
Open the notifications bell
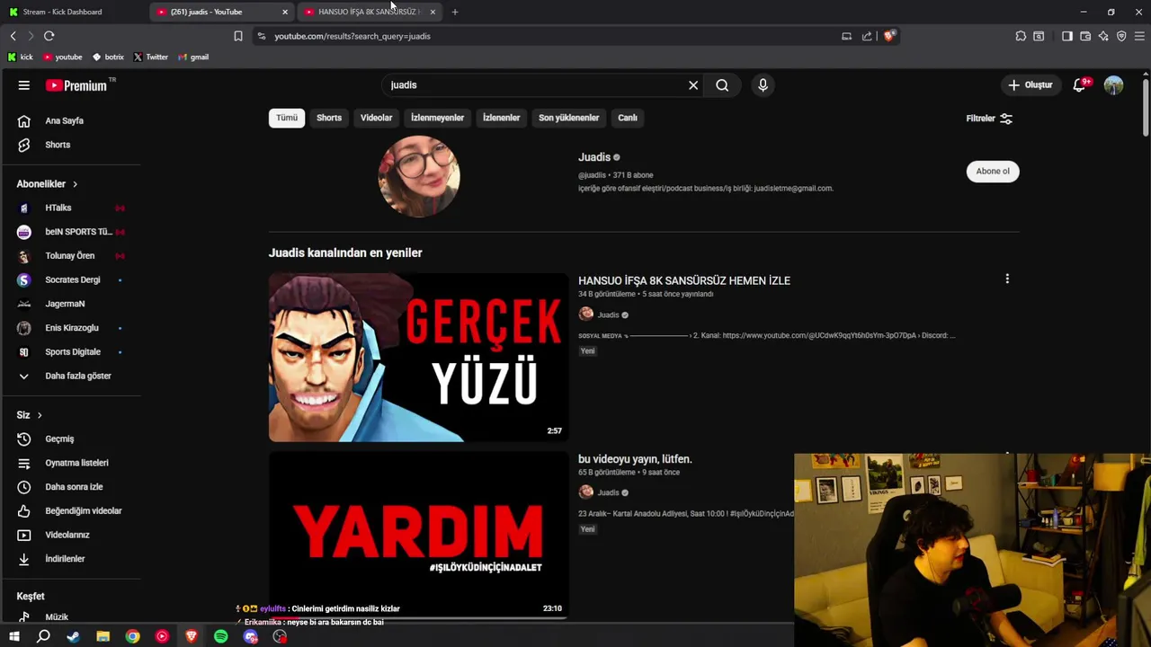pos(1079,85)
